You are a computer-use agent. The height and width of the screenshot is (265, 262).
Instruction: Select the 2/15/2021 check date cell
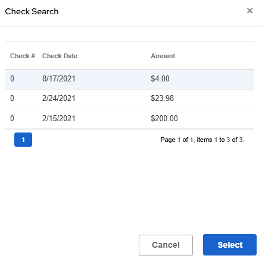coord(59,118)
